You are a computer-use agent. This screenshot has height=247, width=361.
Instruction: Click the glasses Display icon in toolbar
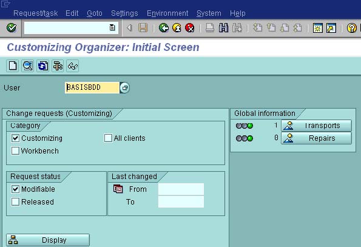click(x=73, y=66)
